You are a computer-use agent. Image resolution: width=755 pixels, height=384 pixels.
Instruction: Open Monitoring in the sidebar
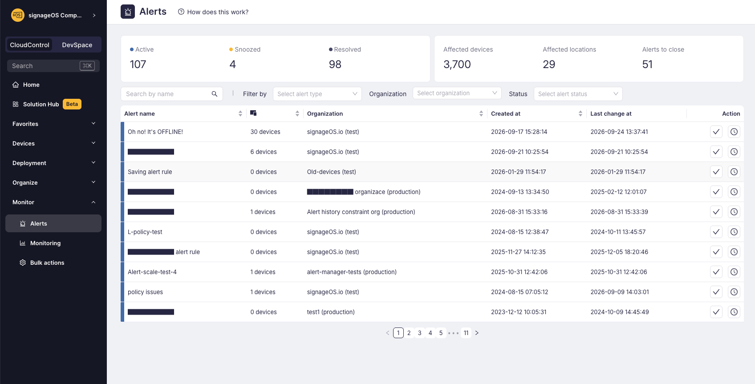click(53, 243)
